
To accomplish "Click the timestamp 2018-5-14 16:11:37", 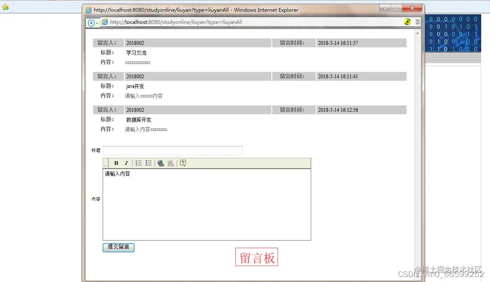I will pos(338,43).
